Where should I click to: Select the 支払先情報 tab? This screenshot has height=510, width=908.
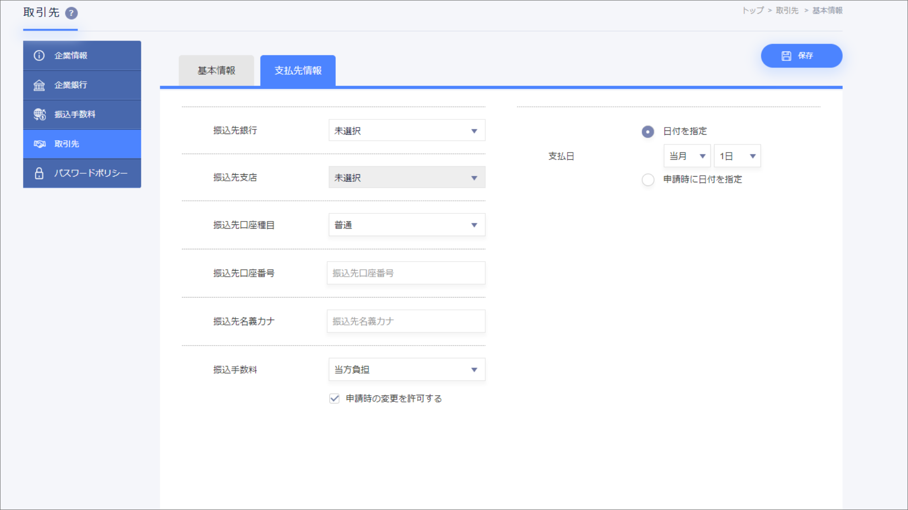tap(298, 71)
